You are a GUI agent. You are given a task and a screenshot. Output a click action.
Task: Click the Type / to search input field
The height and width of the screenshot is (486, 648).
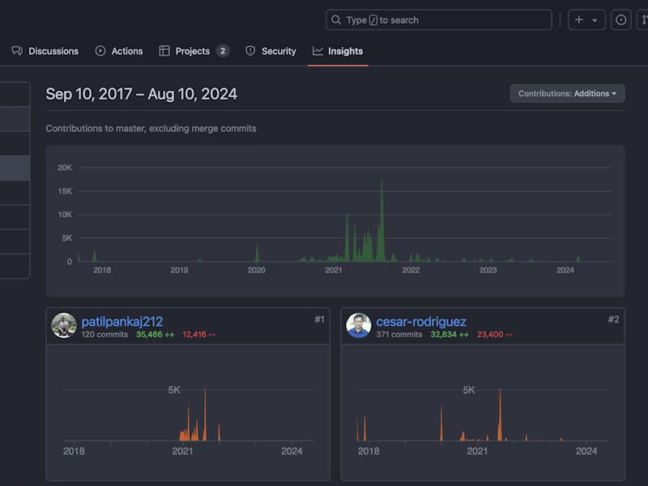click(437, 19)
